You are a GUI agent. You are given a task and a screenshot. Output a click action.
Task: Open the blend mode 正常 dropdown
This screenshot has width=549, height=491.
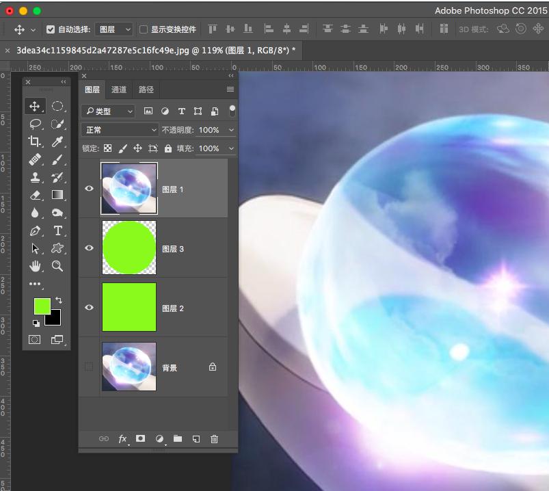coord(120,130)
